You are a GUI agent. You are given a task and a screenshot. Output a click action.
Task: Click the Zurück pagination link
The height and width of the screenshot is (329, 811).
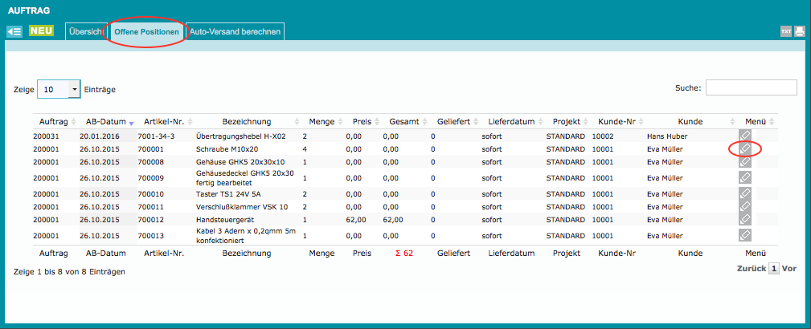click(x=751, y=269)
